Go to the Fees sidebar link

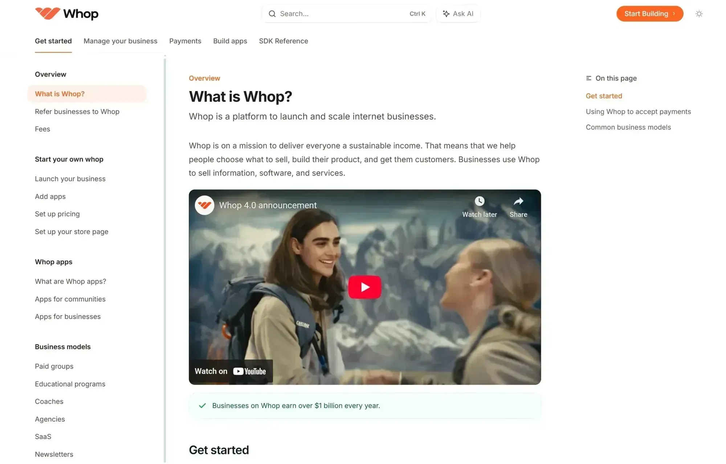pos(42,129)
